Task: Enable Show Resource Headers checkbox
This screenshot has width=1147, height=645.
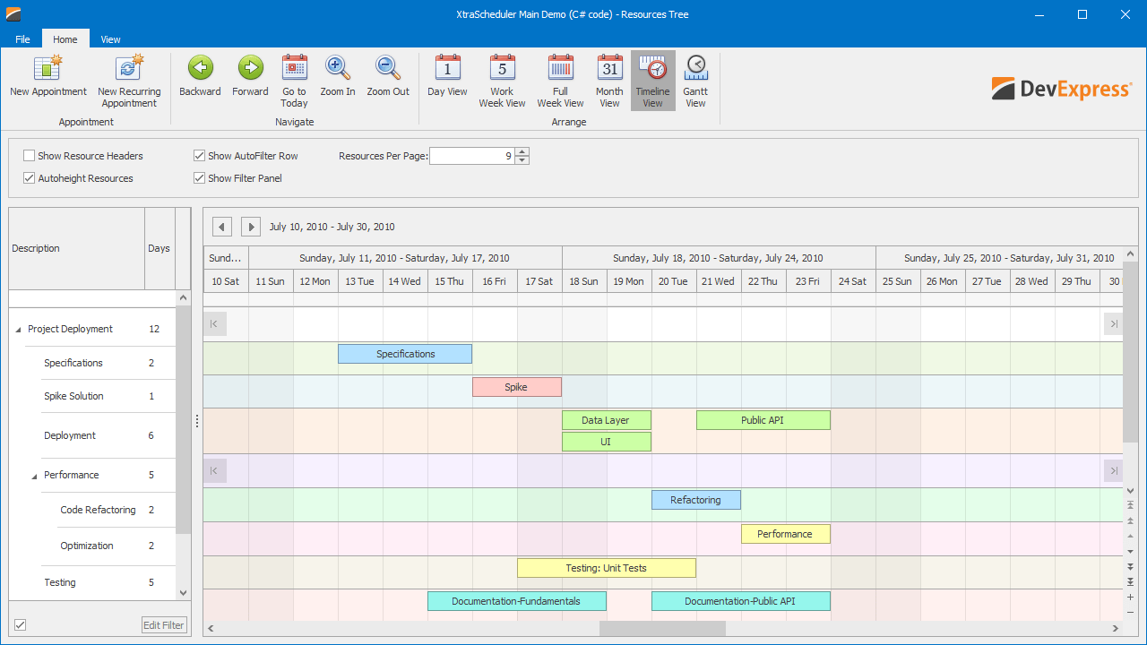Action: pyautogui.click(x=30, y=156)
